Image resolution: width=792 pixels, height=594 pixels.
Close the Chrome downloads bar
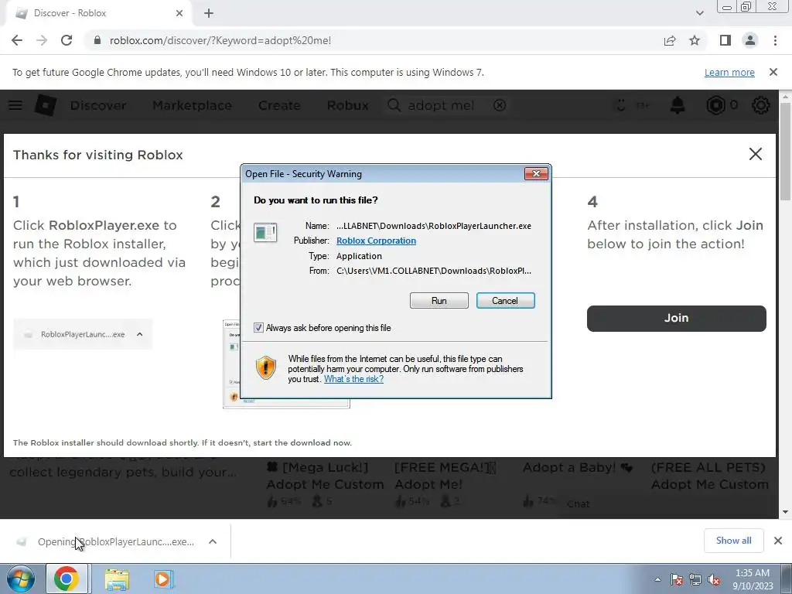click(778, 541)
